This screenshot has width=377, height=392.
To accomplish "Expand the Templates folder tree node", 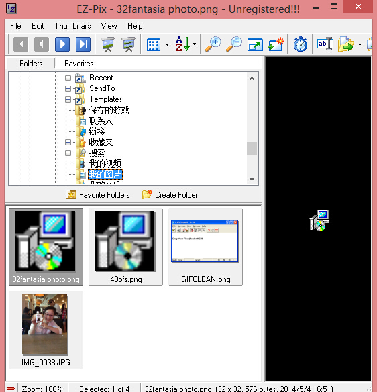I will [x=68, y=99].
